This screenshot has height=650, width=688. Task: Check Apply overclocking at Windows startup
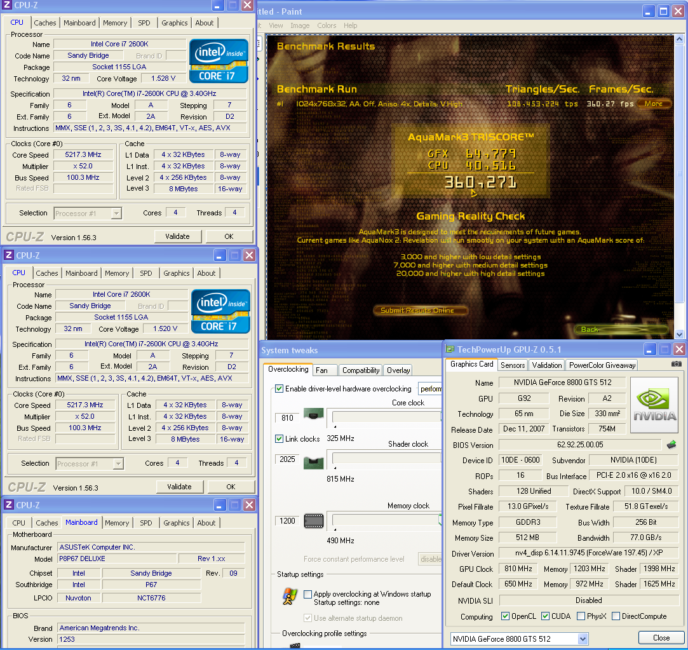pyautogui.click(x=308, y=594)
